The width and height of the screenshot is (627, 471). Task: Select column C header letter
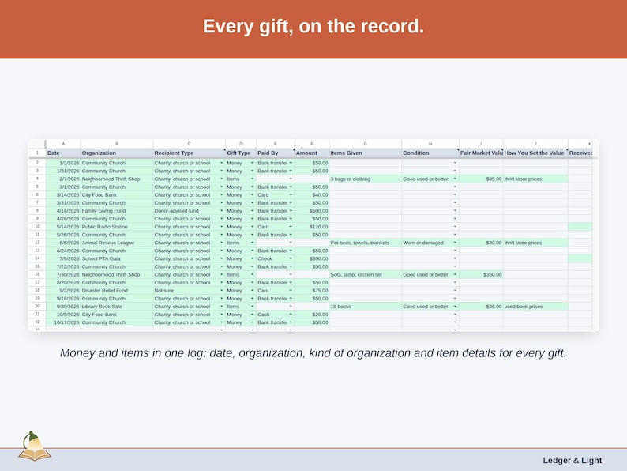(190, 144)
